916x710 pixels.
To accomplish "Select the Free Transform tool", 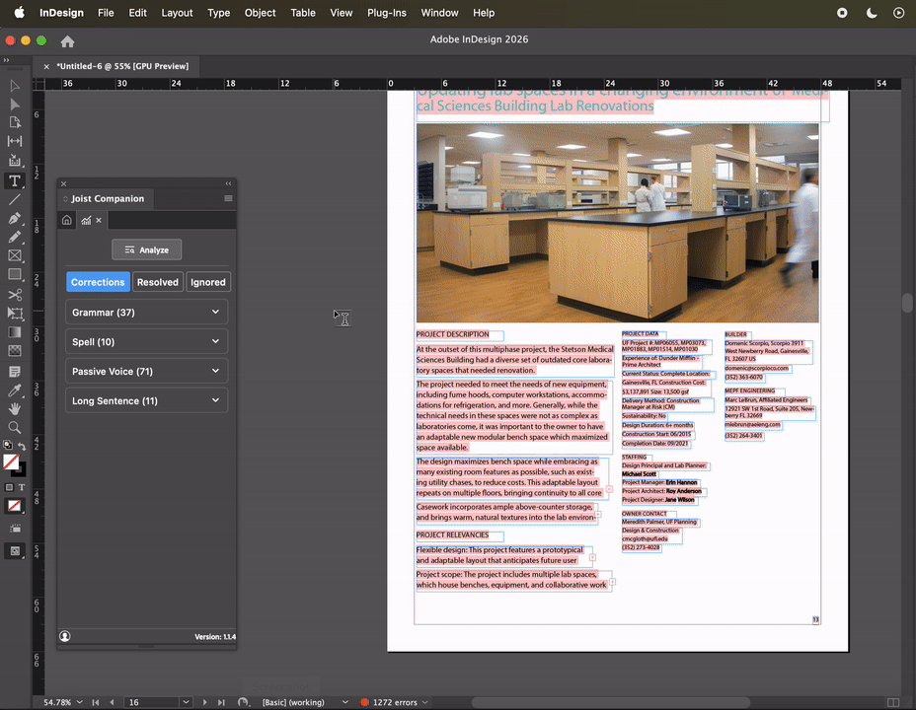I will (x=15, y=314).
